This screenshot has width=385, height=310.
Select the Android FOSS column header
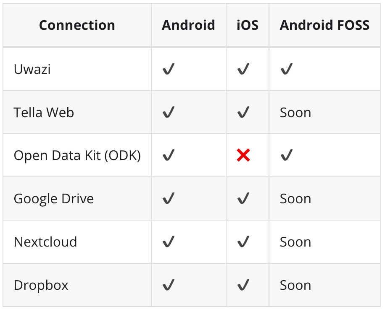(x=324, y=25)
